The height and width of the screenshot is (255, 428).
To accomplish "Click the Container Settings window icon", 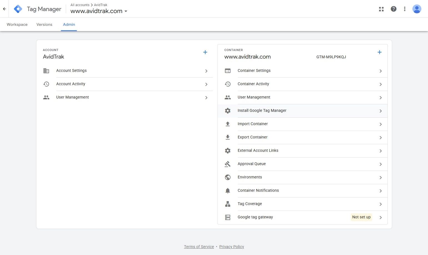I will click(x=228, y=71).
